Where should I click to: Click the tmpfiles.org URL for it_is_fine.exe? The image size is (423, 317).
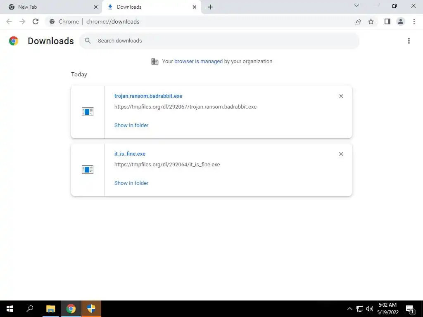coord(167,164)
